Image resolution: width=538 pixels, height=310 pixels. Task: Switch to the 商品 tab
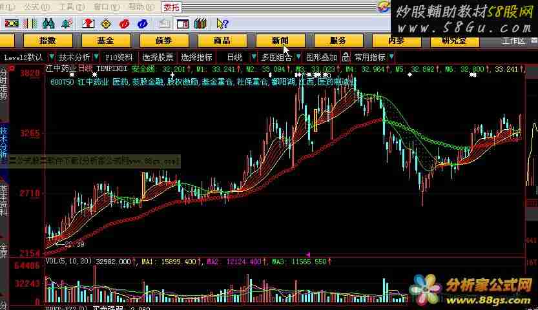coord(222,41)
